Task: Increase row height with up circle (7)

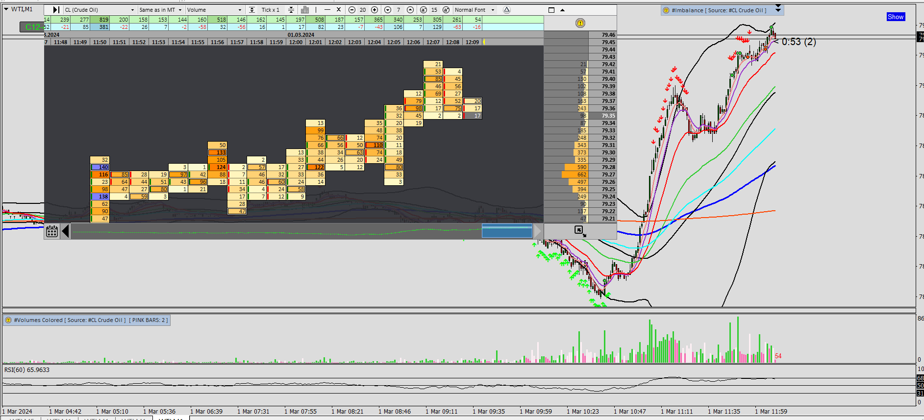Action: pyautogui.click(x=410, y=10)
